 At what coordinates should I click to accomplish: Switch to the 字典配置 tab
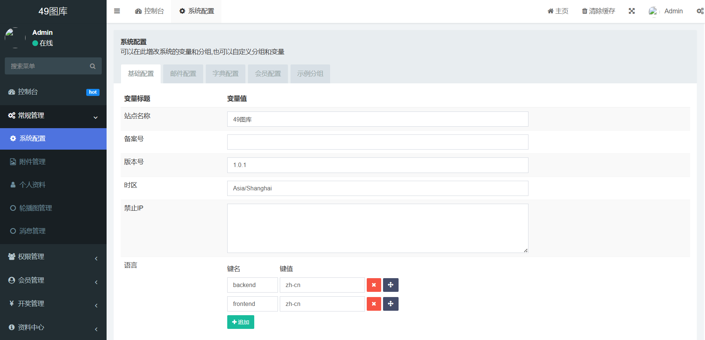[x=225, y=74]
